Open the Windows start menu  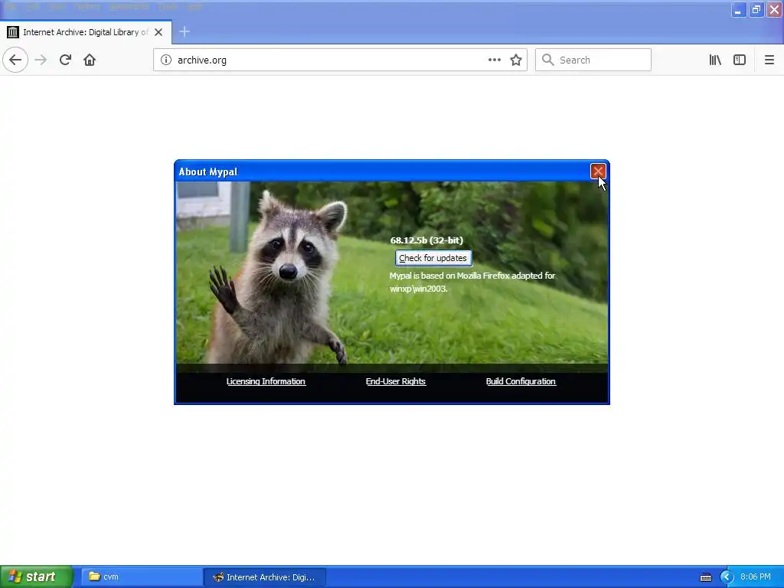[36, 577]
